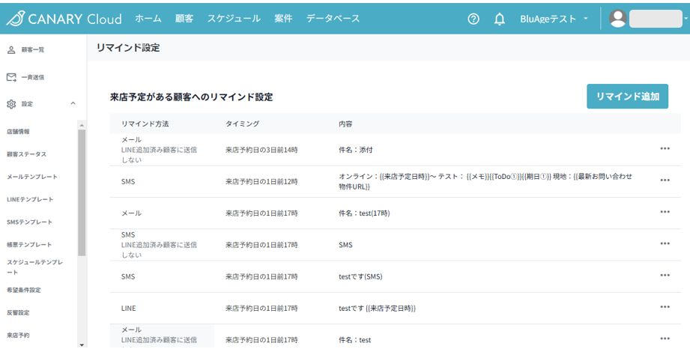Screen dimensions: 690x349
Task: Open three-dot menu for the row with content SMS
Action: click(665, 244)
